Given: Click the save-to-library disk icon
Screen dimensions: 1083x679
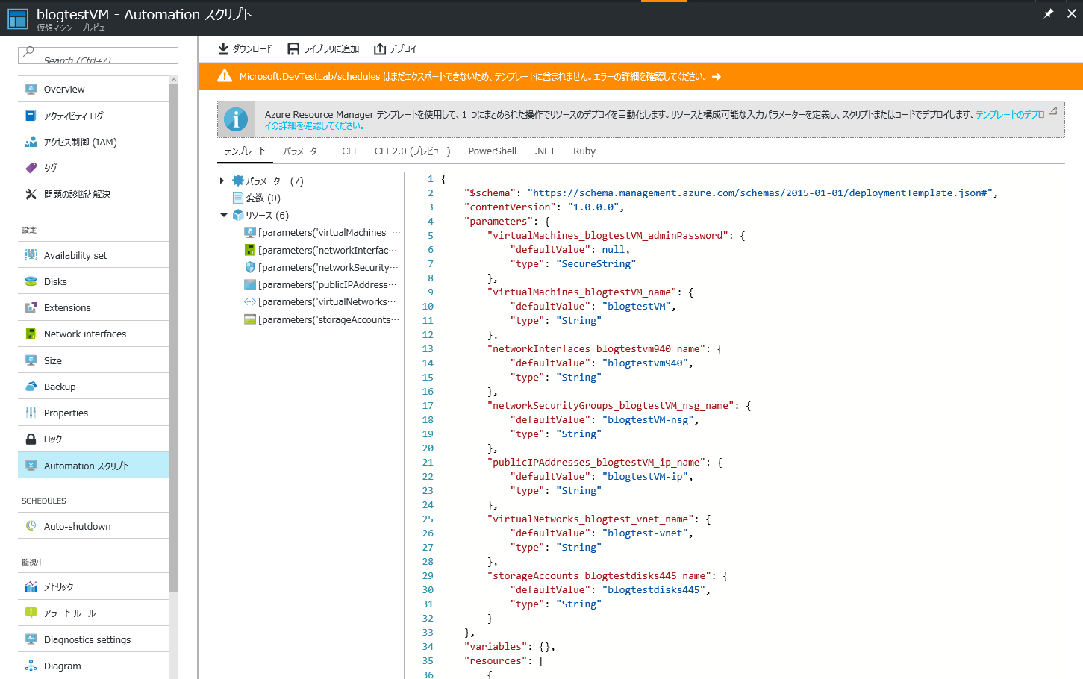Looking at the screenshot, I should point(293,48).
